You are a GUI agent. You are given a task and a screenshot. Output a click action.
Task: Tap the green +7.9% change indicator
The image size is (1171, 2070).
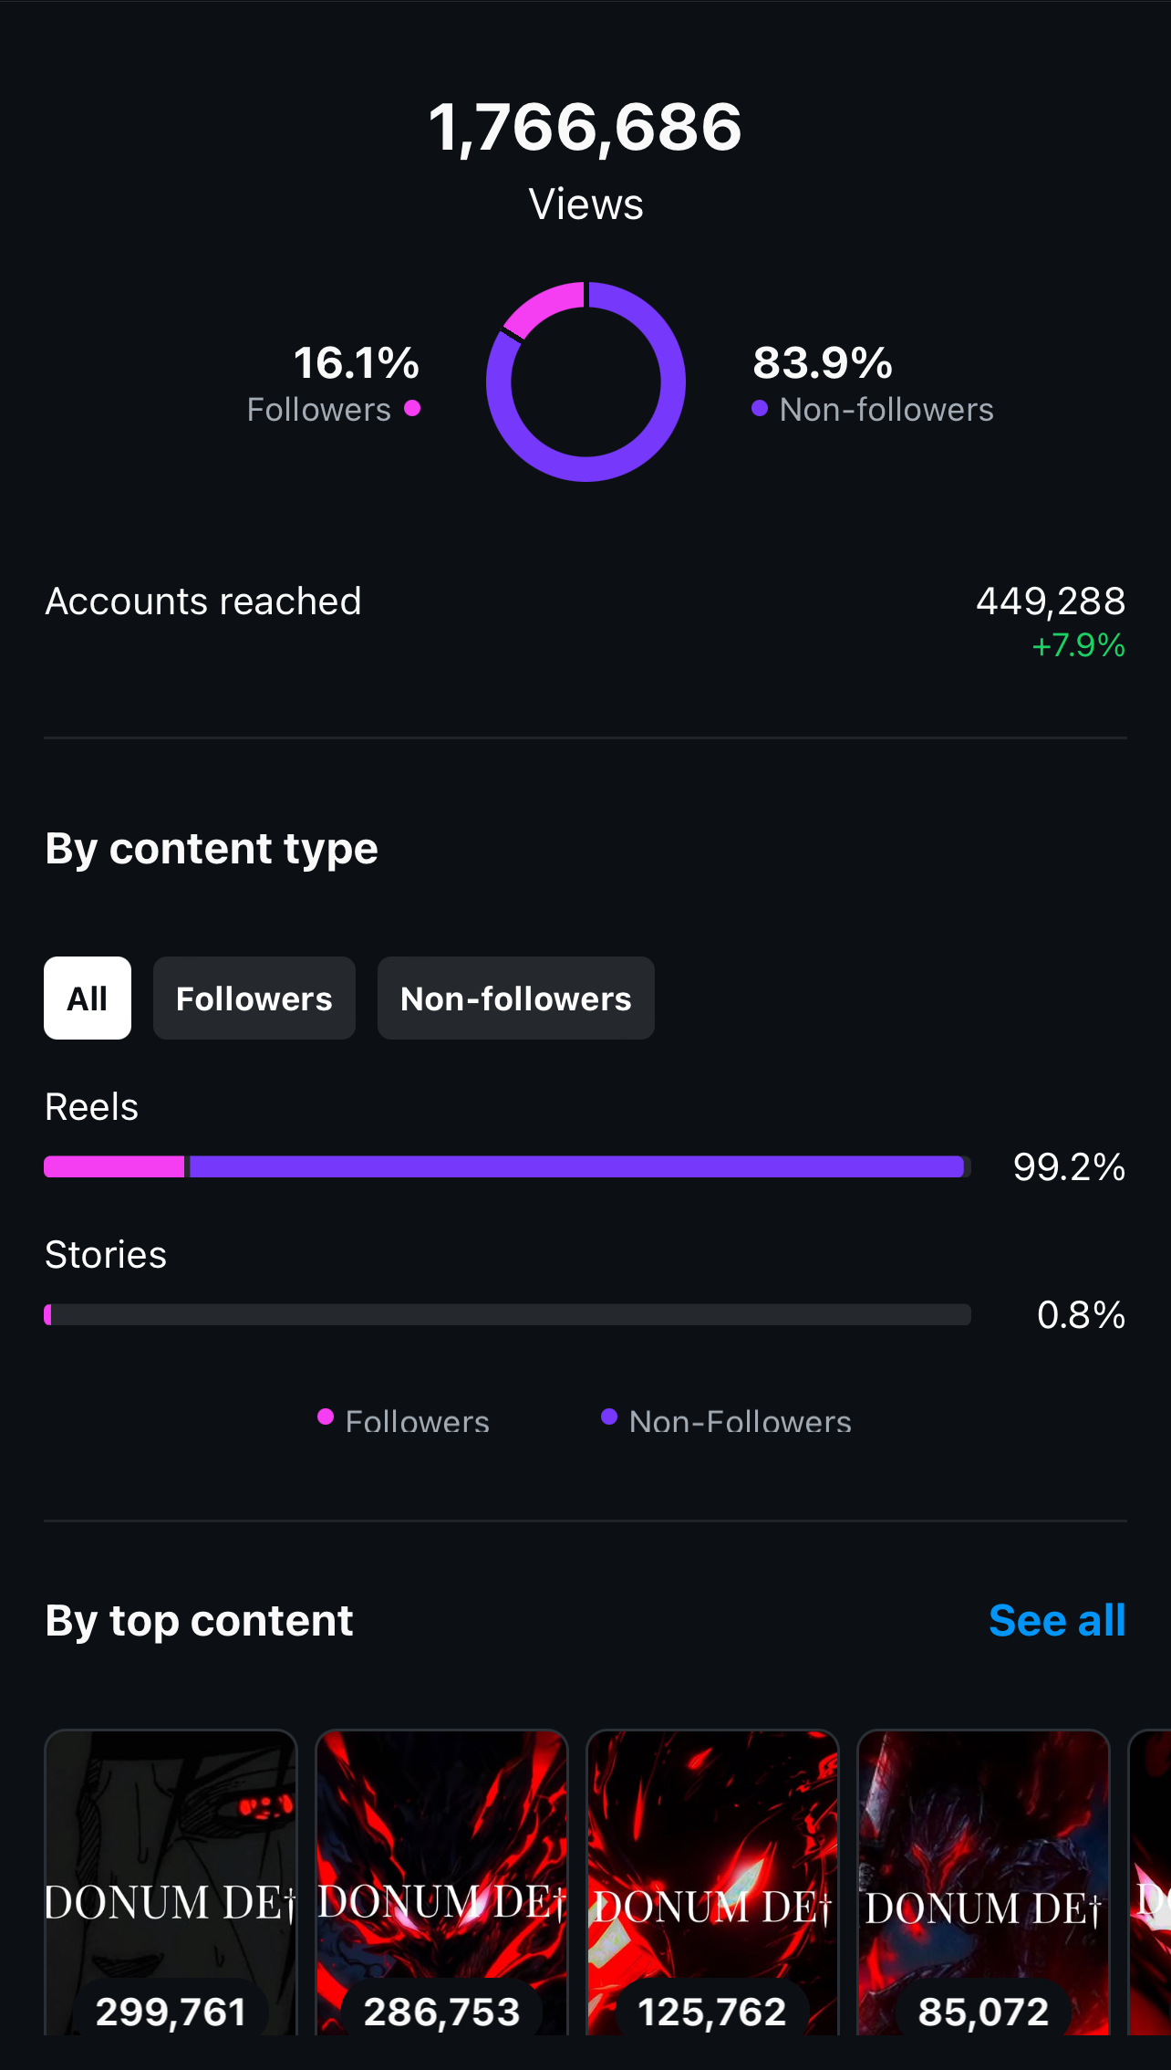click(x=1078, y=646)
